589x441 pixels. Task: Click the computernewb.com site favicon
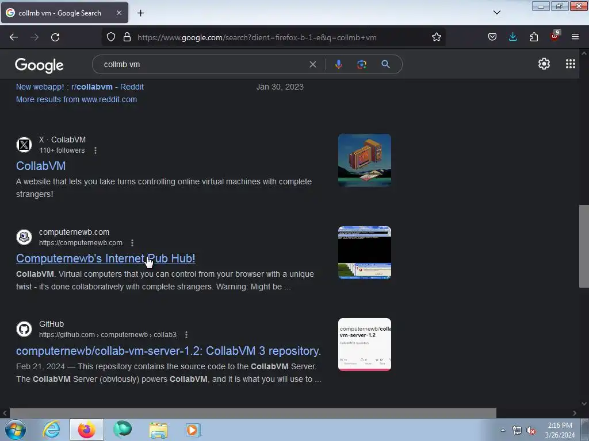pos(24,237)
